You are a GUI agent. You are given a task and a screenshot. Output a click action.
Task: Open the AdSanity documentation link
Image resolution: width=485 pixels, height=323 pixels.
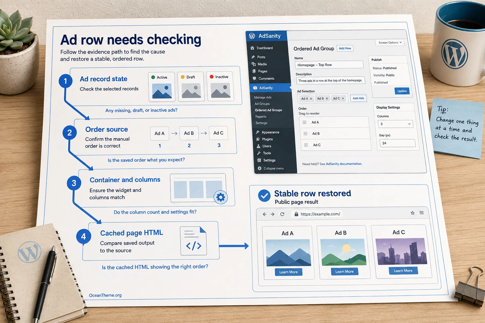(344, 164)
